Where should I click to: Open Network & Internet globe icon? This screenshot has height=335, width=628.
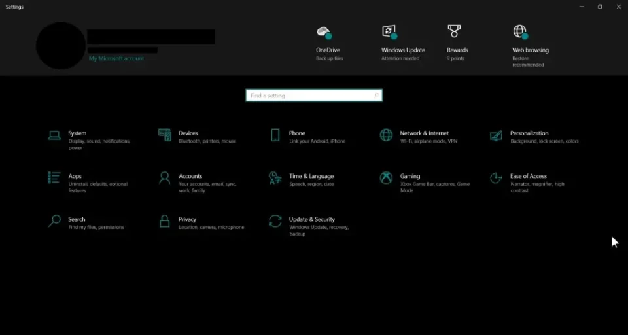pos(387,135)
